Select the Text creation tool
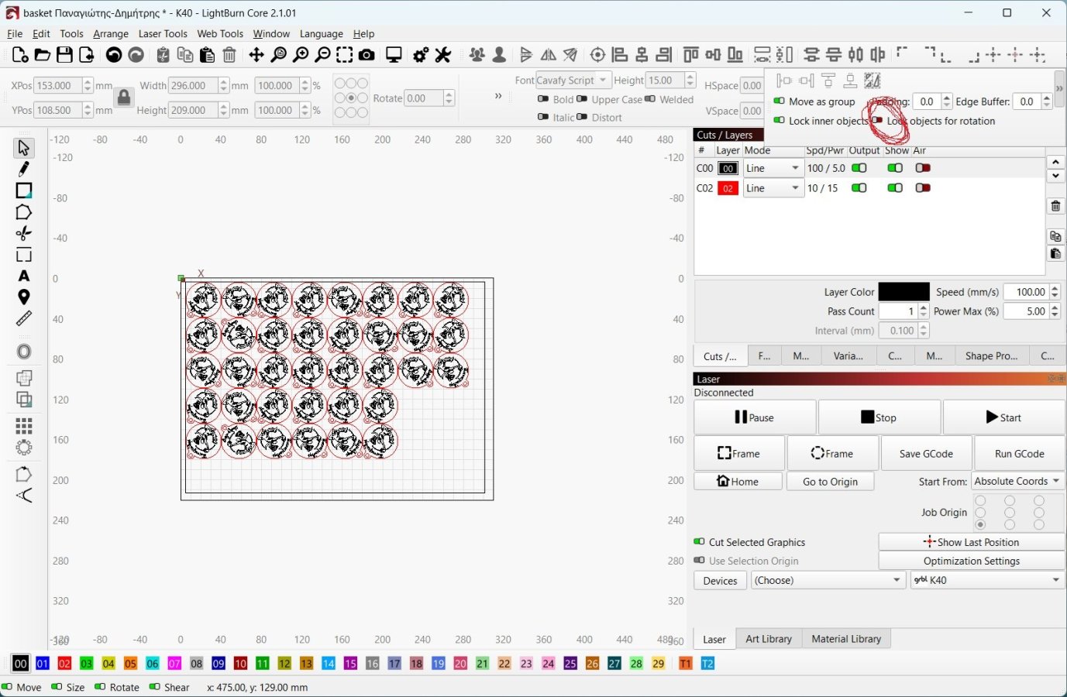 coord(24,276)
